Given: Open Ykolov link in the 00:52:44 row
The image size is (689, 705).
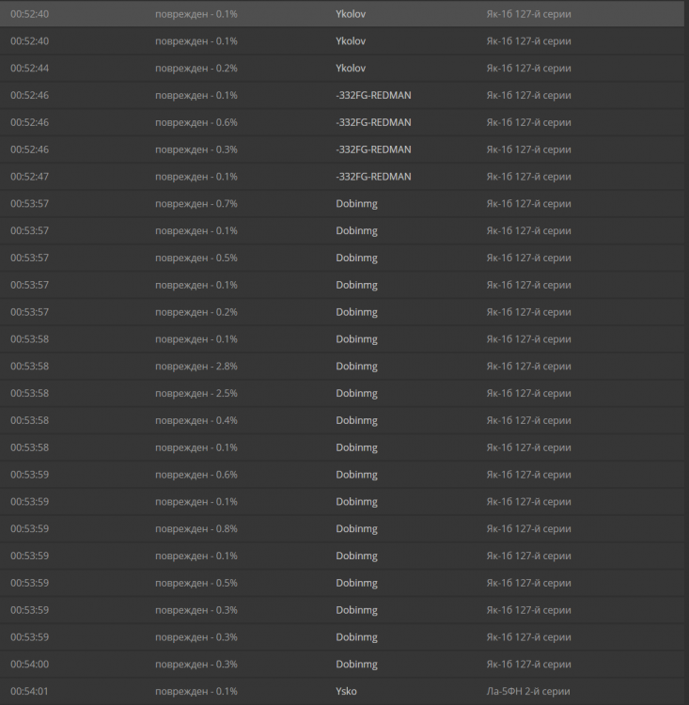Looking at the screenshot, I should (351, 69).
